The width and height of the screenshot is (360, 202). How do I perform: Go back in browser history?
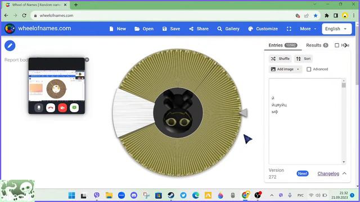6,16
